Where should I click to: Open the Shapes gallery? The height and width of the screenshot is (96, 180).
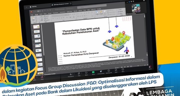pyautogui.click(x=97, y=13)
